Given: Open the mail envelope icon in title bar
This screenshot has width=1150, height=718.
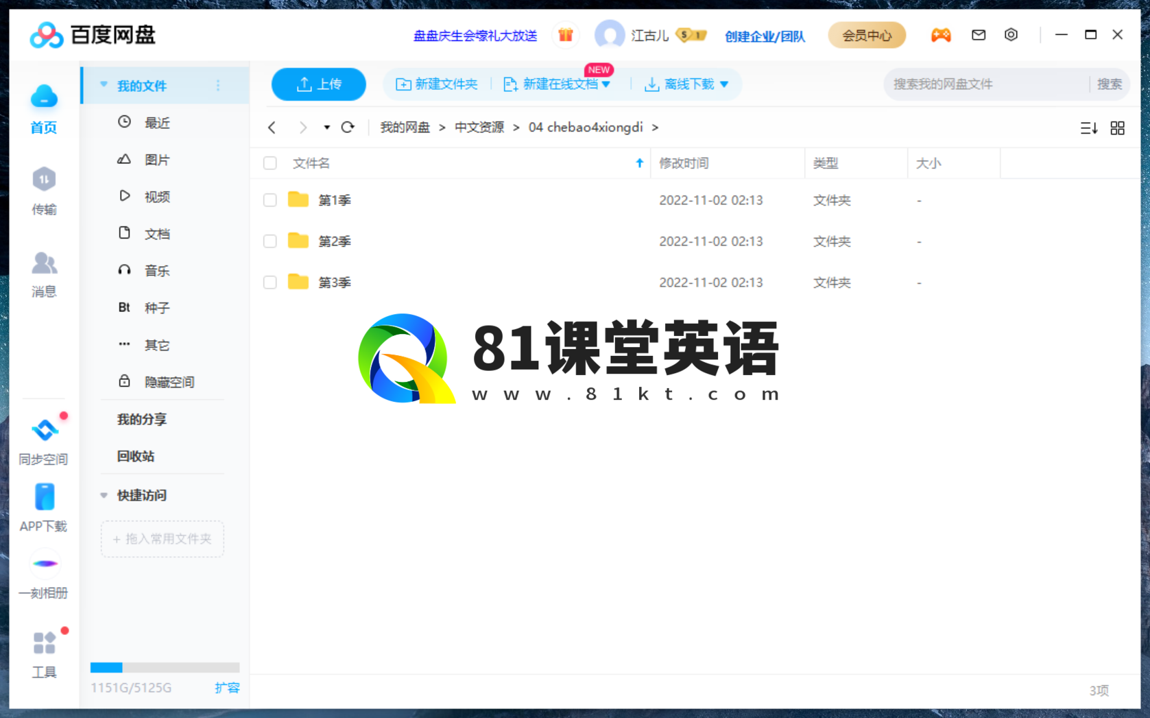Looking at the screenshot, I should [x=978, y=35].
